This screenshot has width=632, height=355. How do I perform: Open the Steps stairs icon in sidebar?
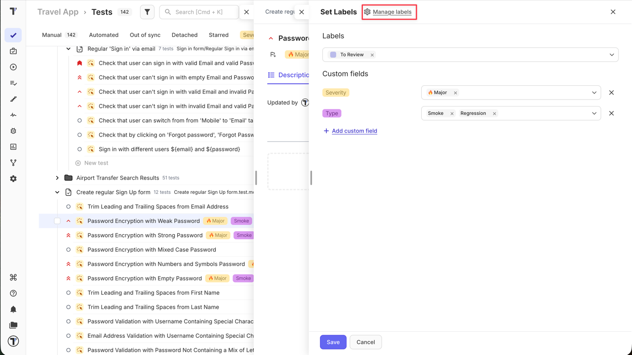pyautogui.click(x=13, y=99)
